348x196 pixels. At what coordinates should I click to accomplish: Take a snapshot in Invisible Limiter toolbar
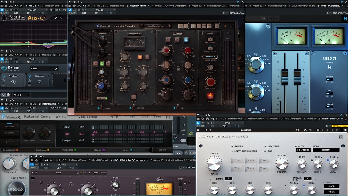click(x=318, y=130)
